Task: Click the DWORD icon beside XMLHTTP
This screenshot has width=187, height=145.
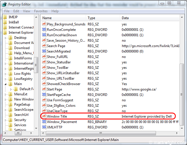Action: tap(44, 127)
